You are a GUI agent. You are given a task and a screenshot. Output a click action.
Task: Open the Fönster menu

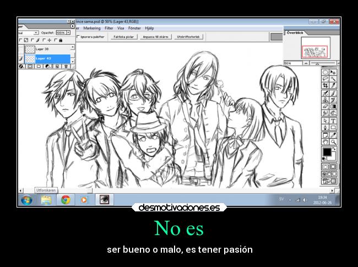tap(134, 28)
